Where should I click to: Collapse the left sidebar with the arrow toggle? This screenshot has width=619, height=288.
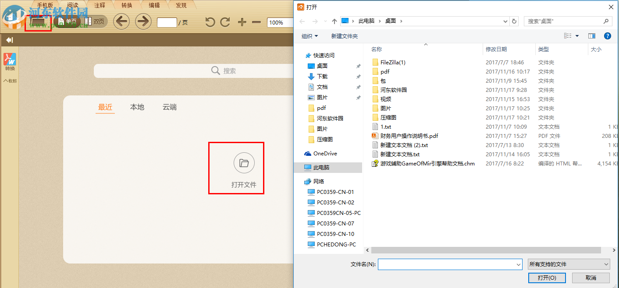[9, 40]
